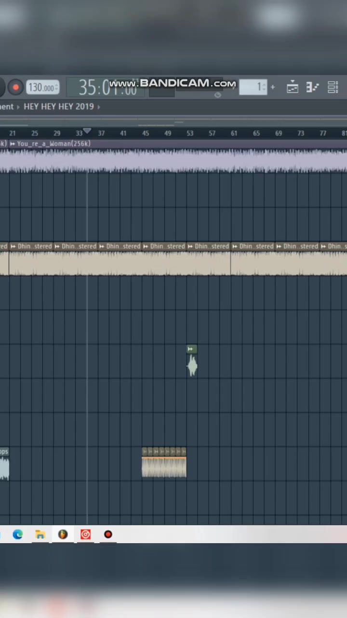Open File Explorer from the taskbar

[x=40, y=534]
